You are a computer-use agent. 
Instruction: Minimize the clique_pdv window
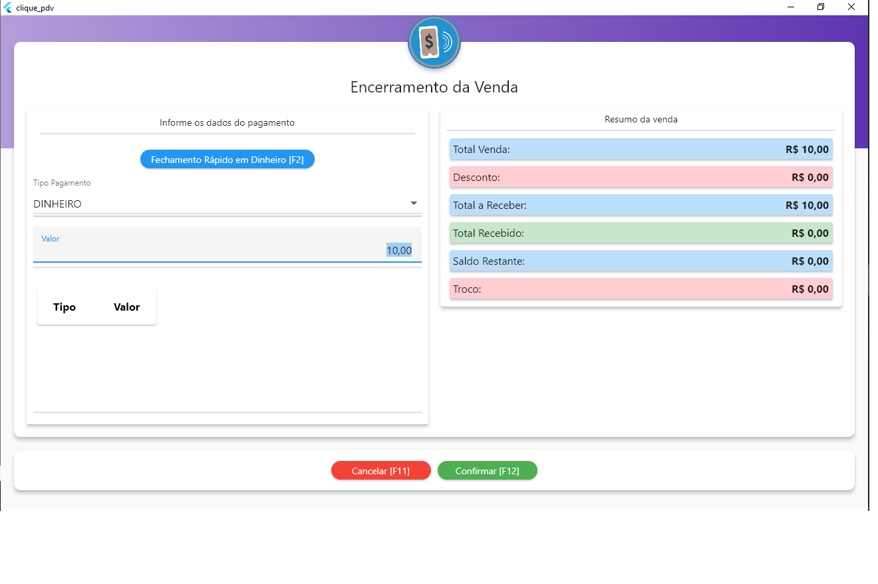[x=791, y=7]
